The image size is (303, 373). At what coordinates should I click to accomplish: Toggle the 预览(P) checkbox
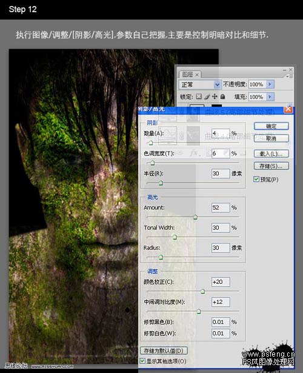tap(256, 179)
